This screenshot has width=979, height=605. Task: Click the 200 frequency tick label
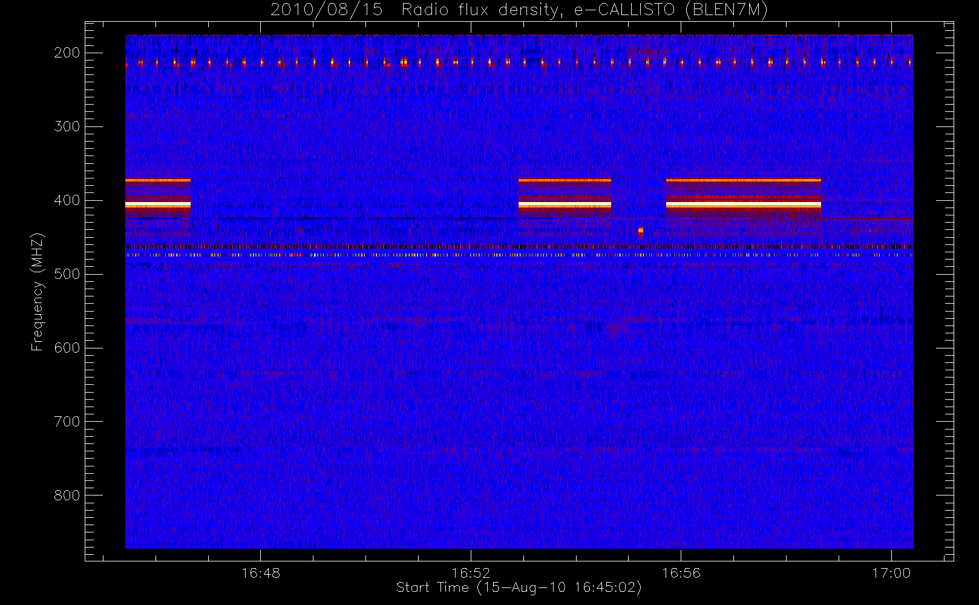click(67, 53)
